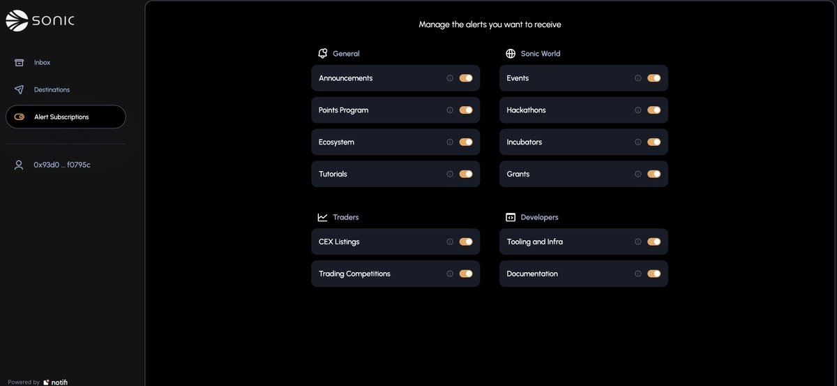Click info icon beside Announcements

(450, 78)
